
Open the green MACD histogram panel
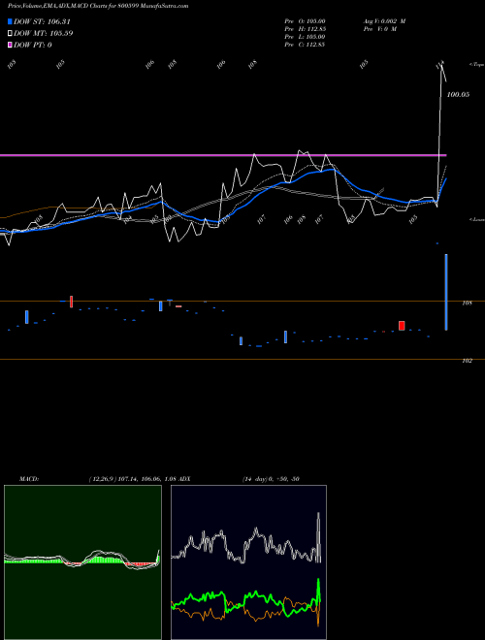coord(82,562)
